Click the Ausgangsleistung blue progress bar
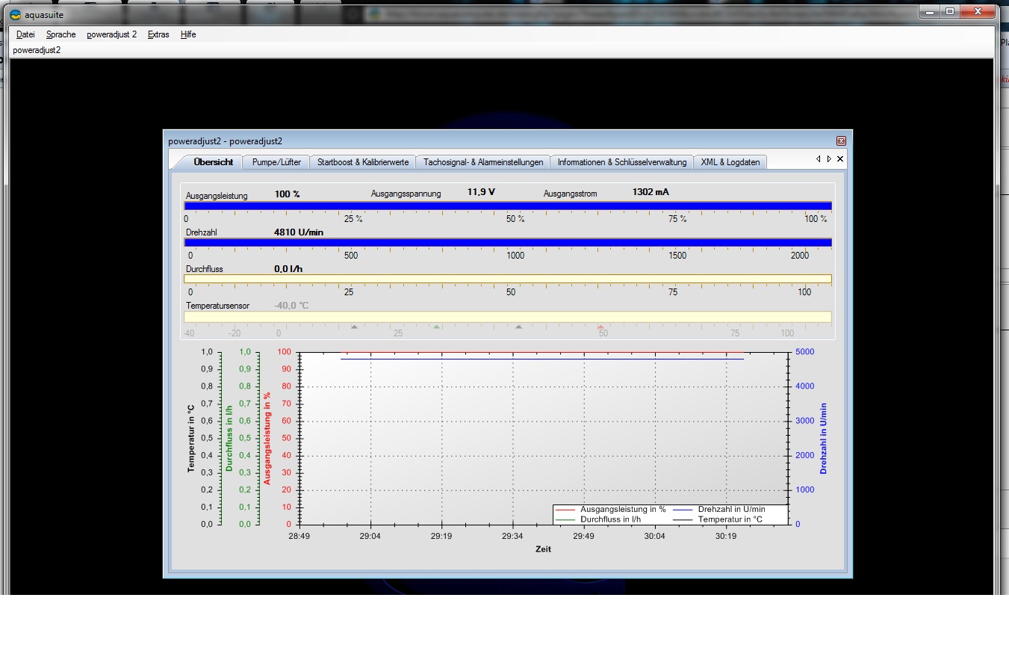Image resolution: width=1009 pixels, height=645 pixels. pos(508,206)
